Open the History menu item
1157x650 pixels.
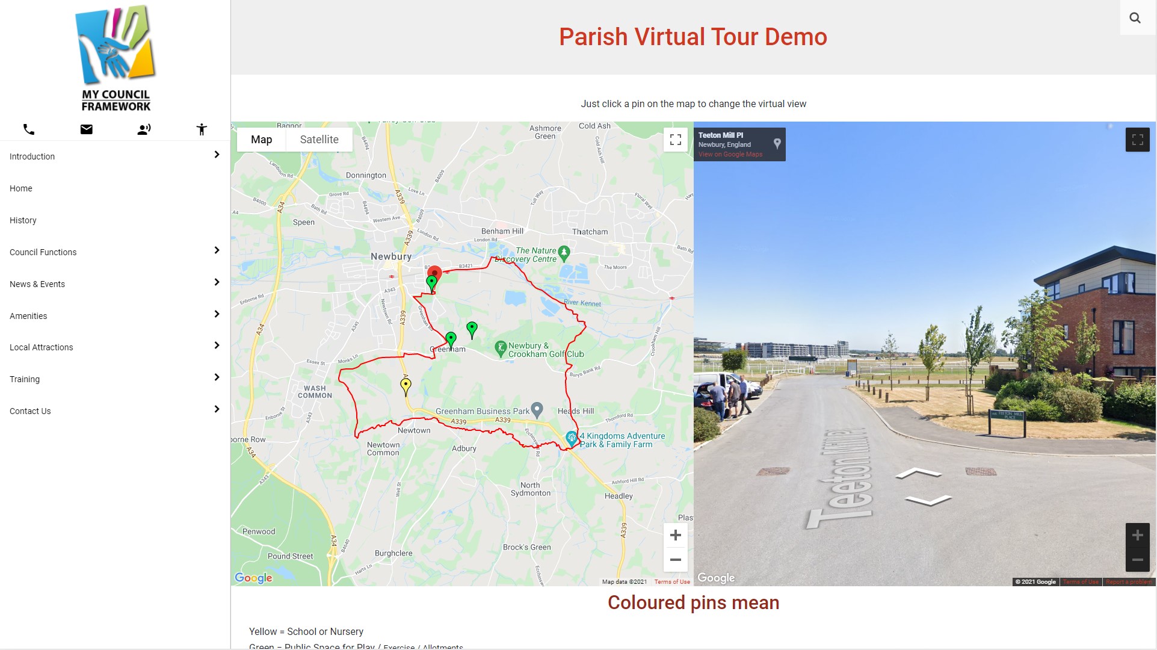23,220
